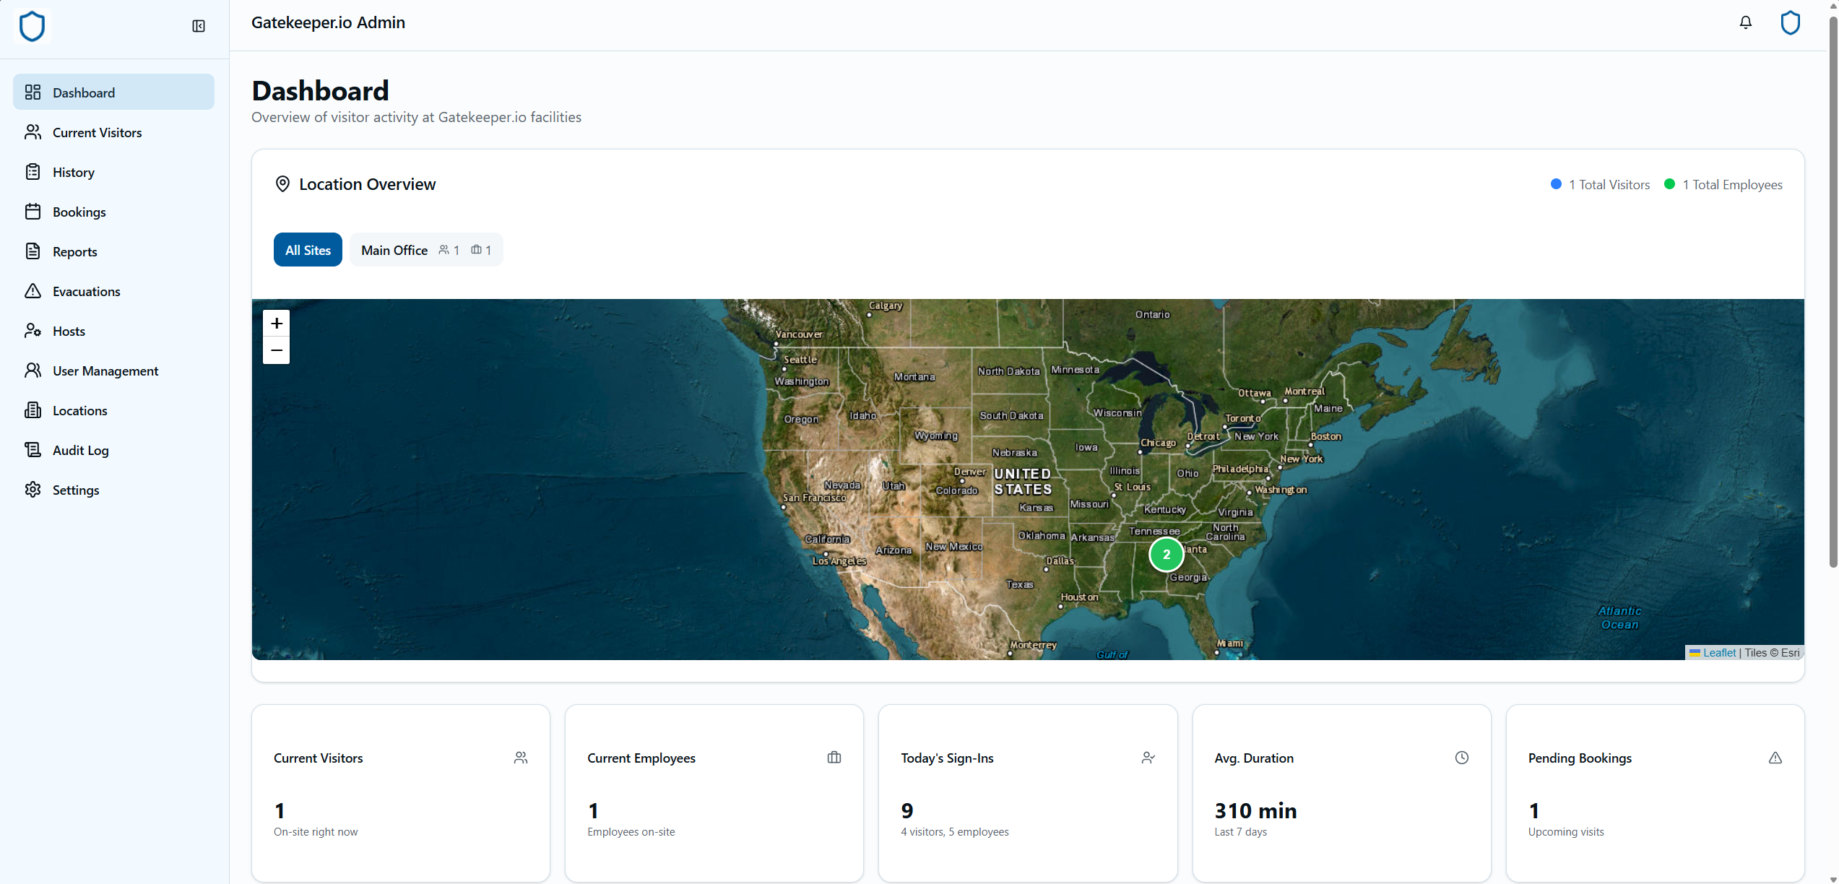The height and width of the screenshot is (884, 1839).
Task: Open the Dashboard section icon in sidebar
Action: tap(33, 92)
